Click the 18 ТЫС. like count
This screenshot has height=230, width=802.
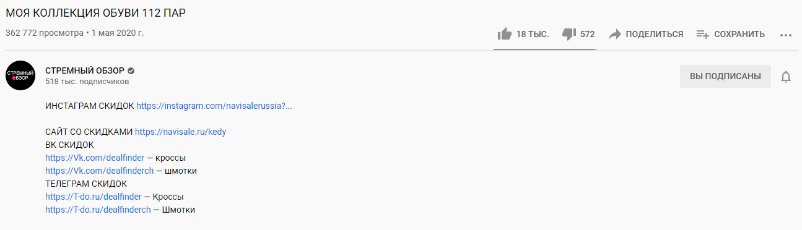click(x=533, y=35)
